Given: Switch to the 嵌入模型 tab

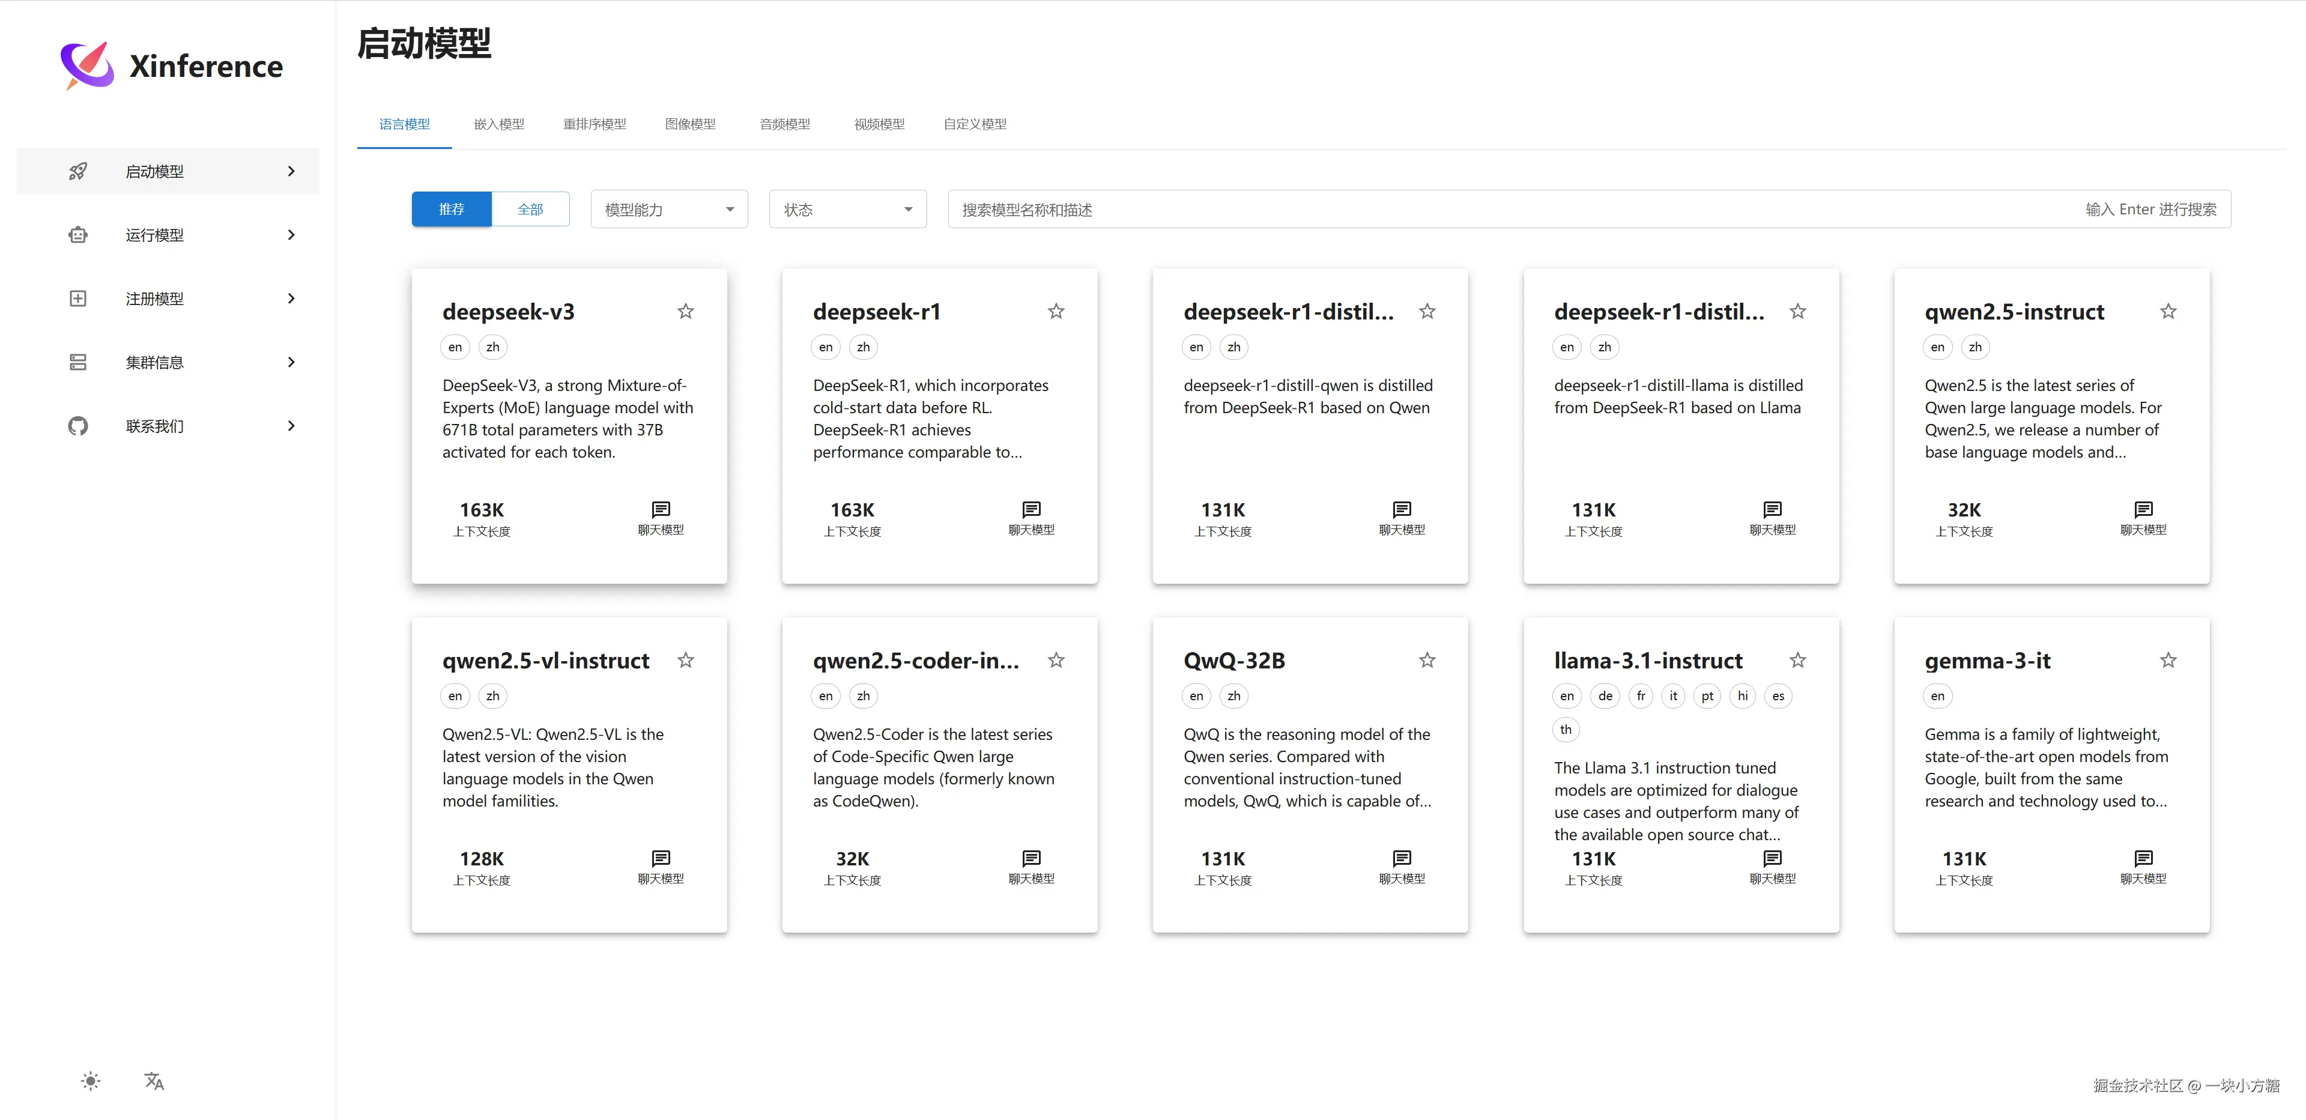Looking at the screenshot, I should pos(498,124).
